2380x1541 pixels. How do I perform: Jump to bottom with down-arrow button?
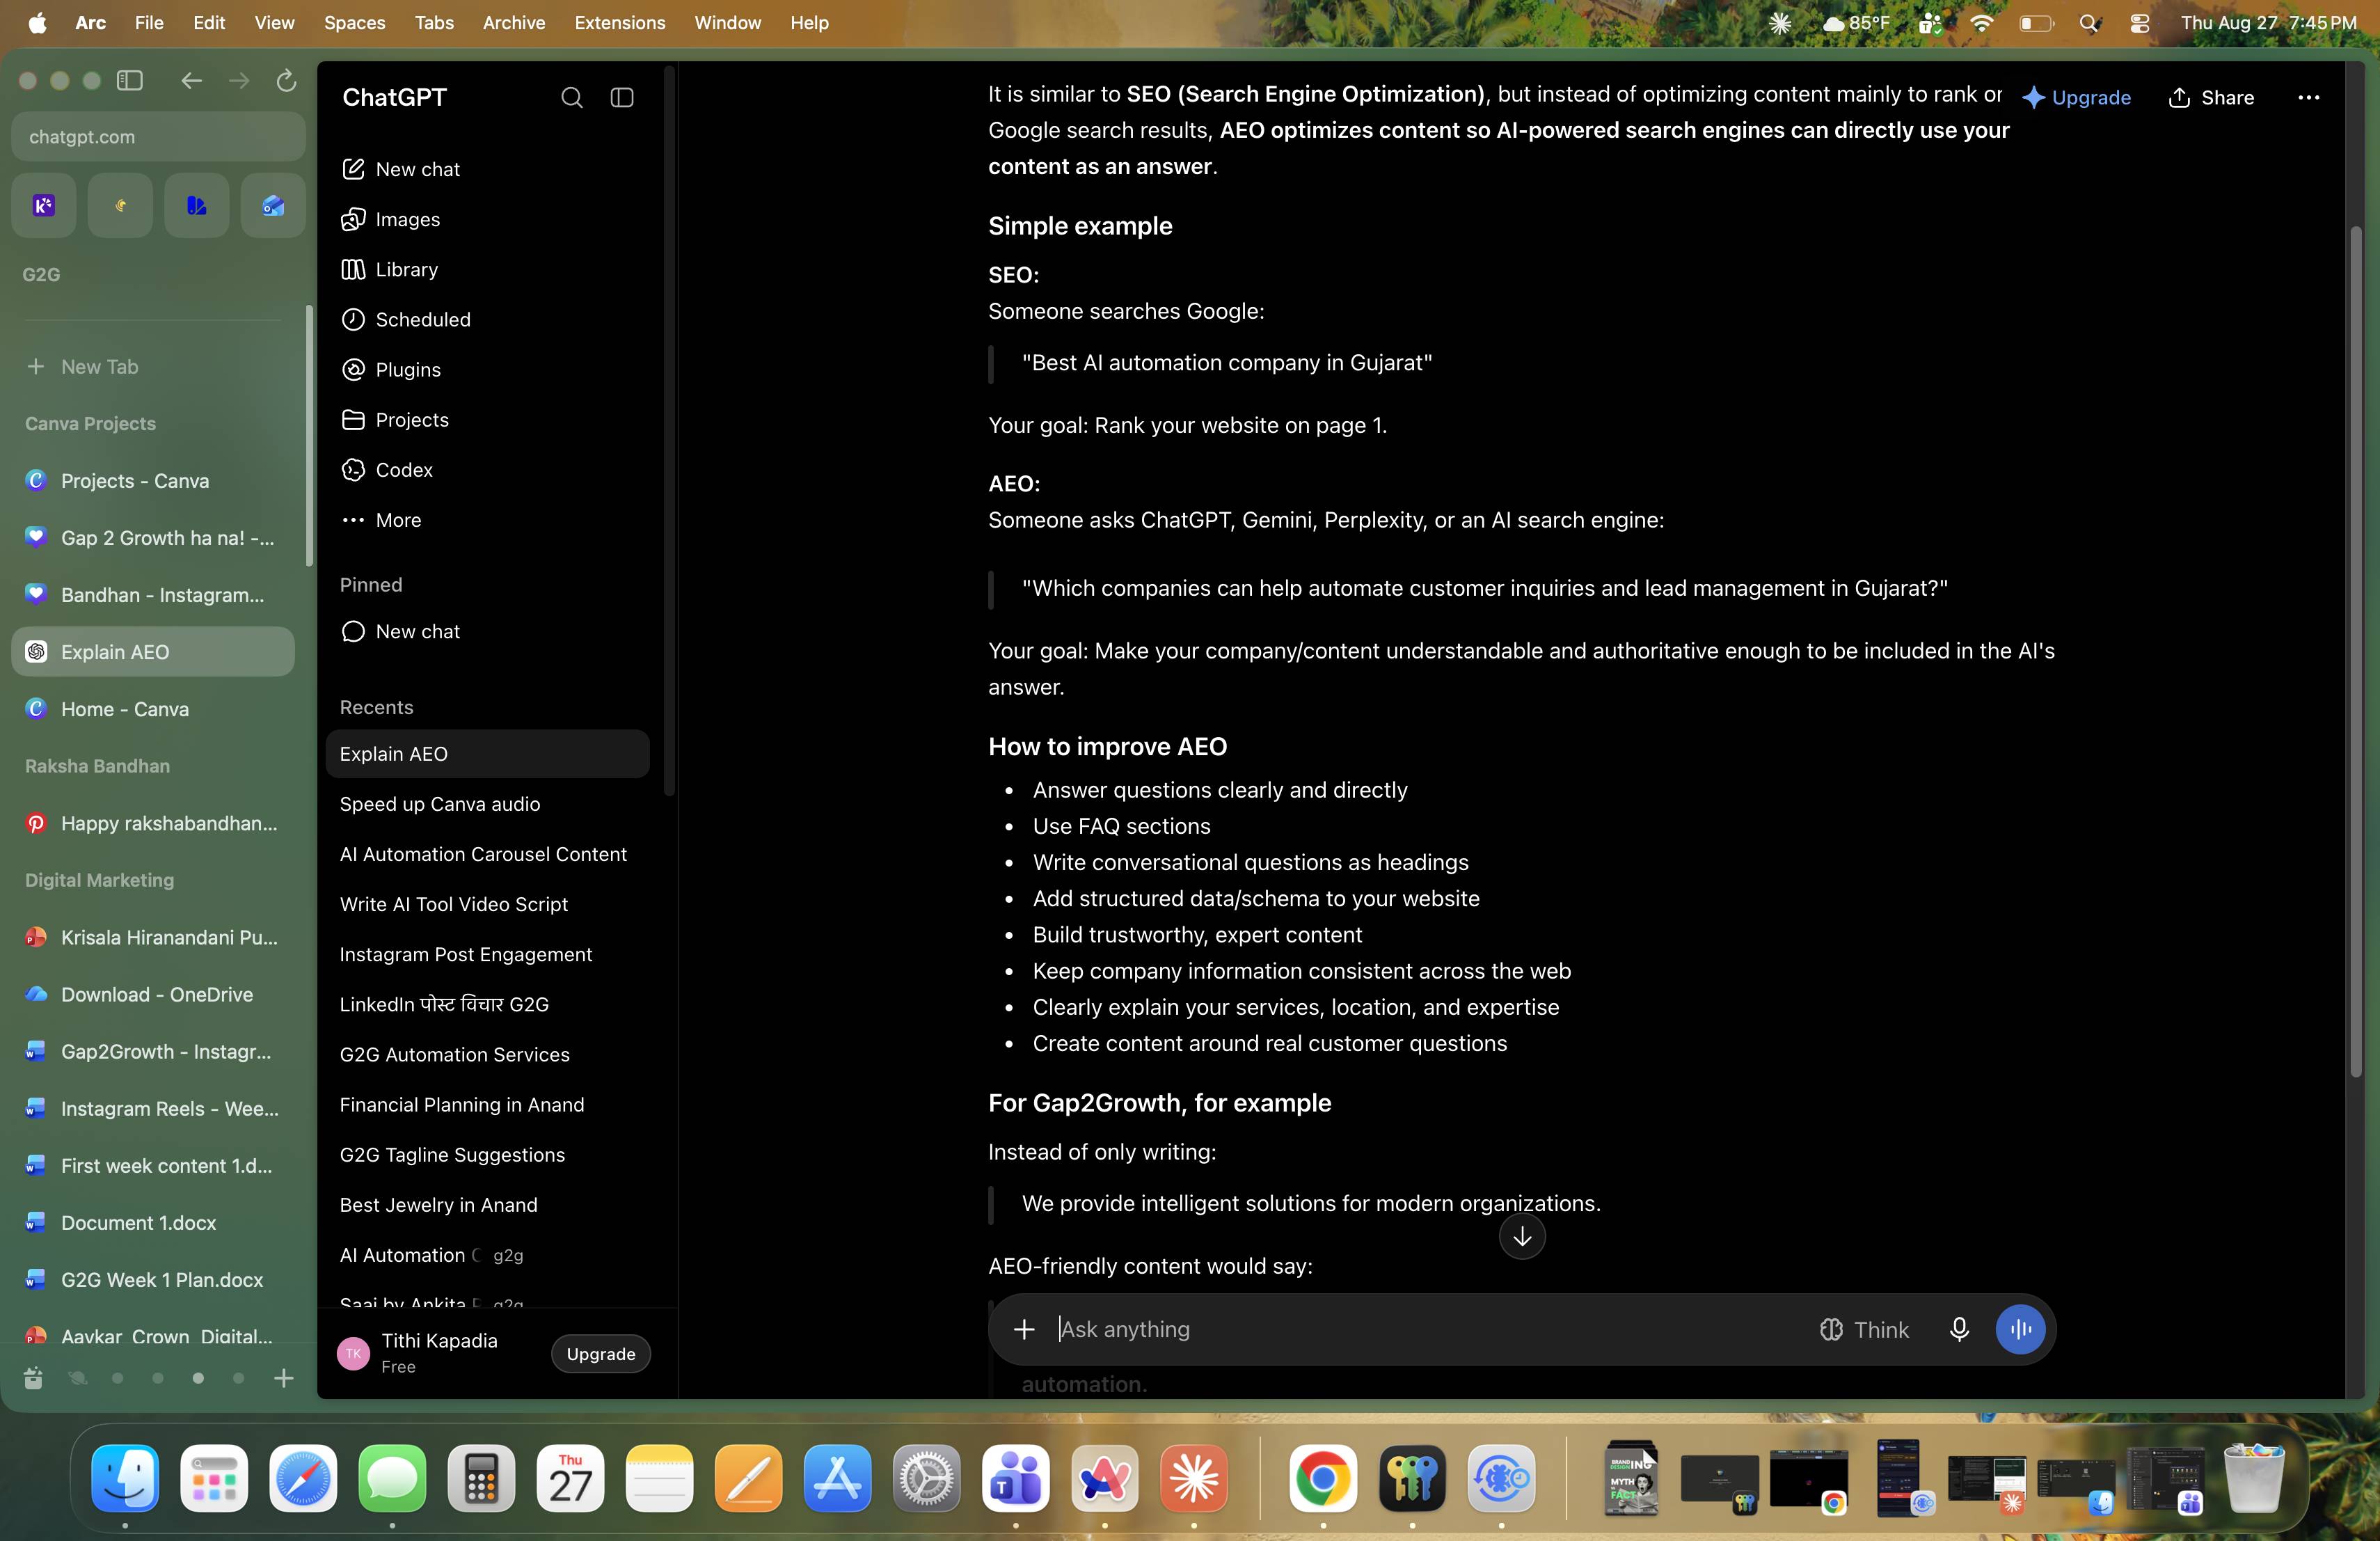point(1522,1237)
